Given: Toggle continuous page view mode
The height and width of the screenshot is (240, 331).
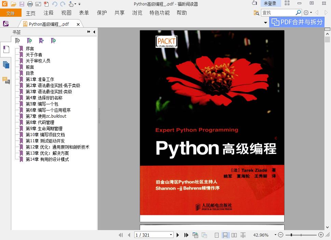Looking at the screenshot, I should click(x=225, y=235).
